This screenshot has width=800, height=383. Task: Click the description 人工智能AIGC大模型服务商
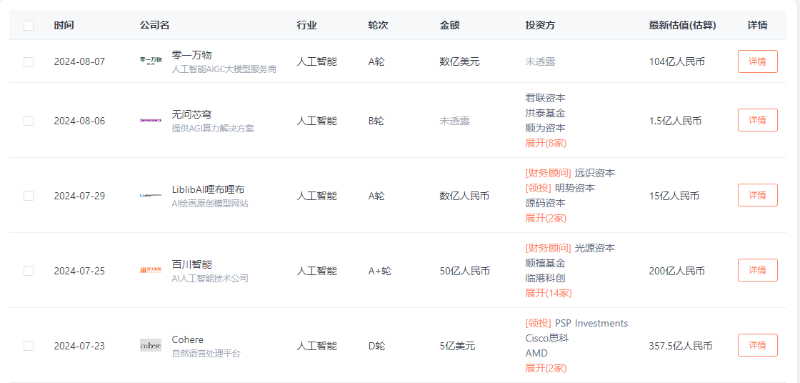pos(224,69)
